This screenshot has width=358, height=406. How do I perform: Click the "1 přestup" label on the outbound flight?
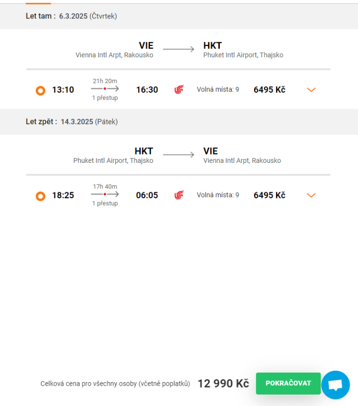pos(105,98)
